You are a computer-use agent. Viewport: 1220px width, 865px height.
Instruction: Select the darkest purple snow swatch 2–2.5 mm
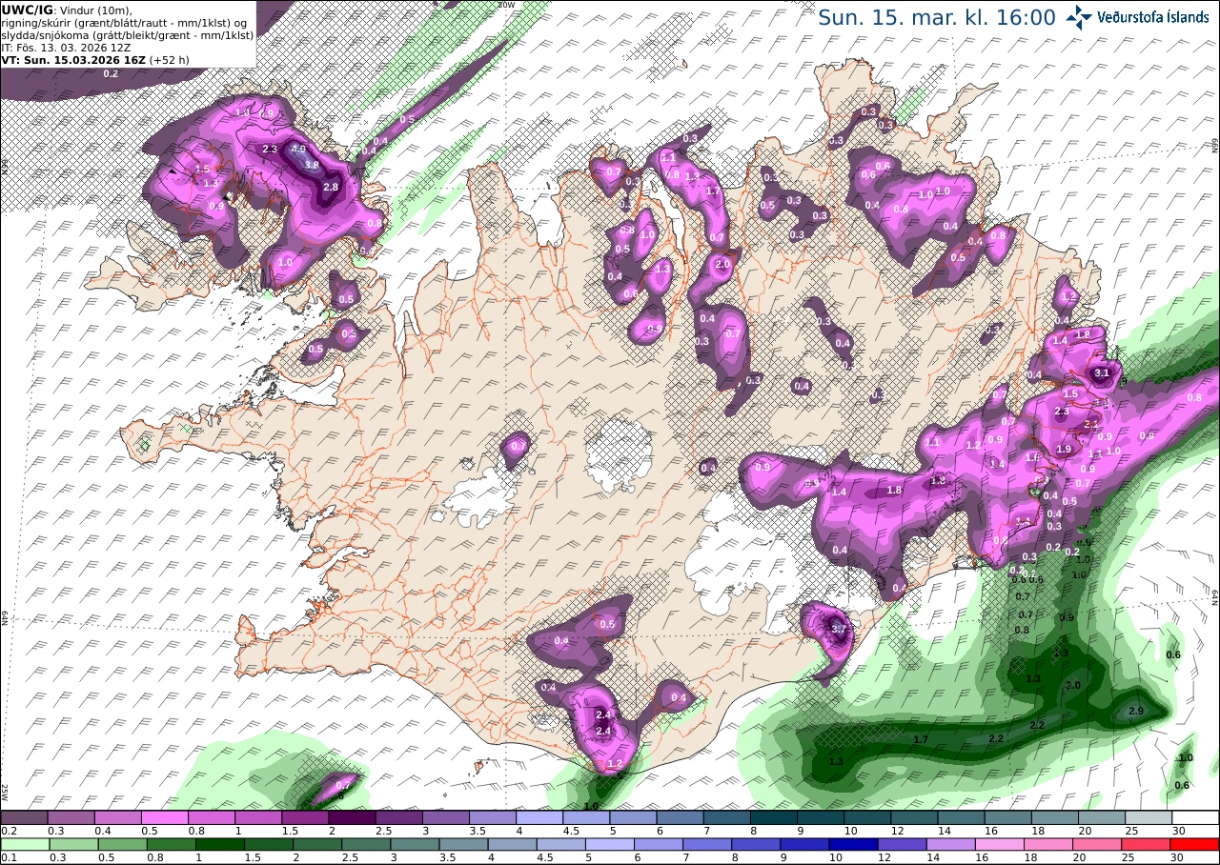(352, 817)
